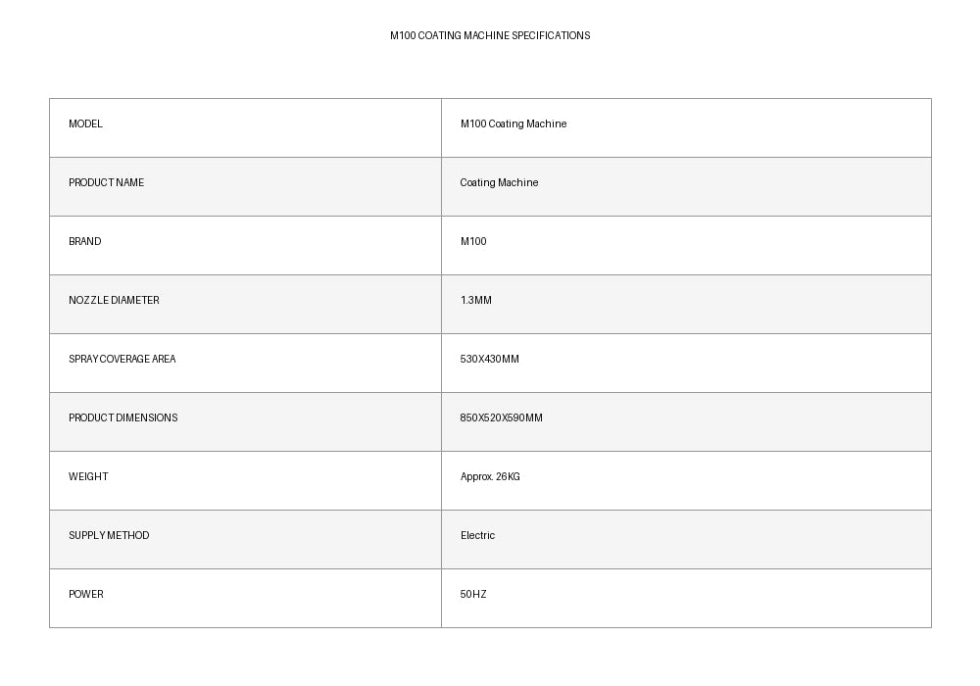Click the Approx. 26KG weight value
The image size is (980, 686).
490,476
